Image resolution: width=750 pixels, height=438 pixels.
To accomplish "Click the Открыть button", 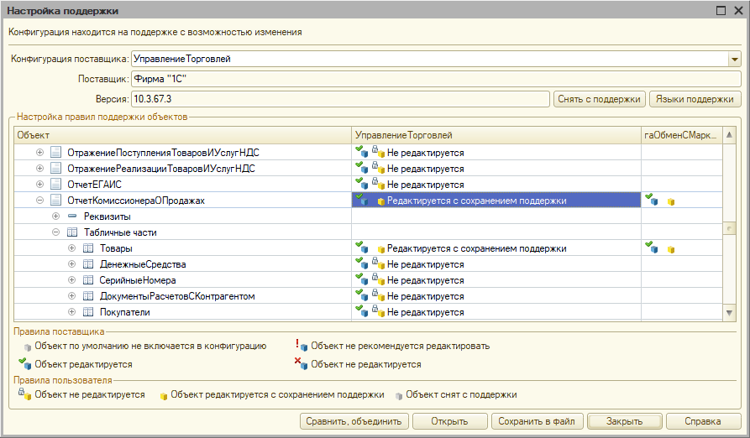I will pos(449,421).
